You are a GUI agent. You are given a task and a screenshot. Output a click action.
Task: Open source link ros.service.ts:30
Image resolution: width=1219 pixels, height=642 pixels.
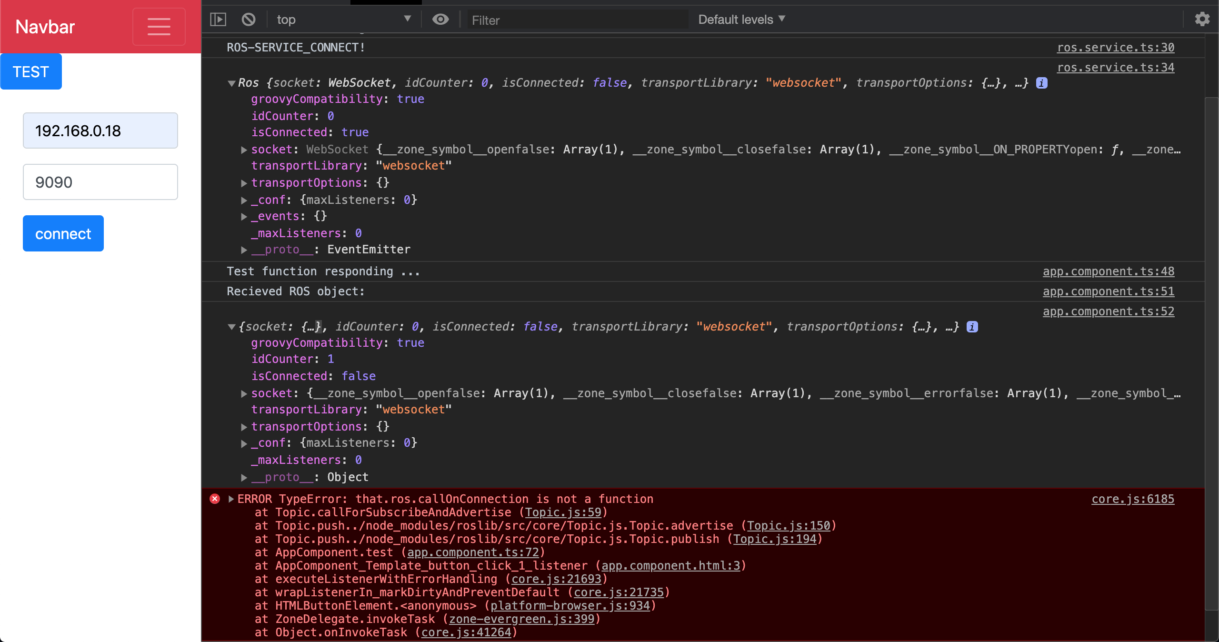coord(1116,47)
